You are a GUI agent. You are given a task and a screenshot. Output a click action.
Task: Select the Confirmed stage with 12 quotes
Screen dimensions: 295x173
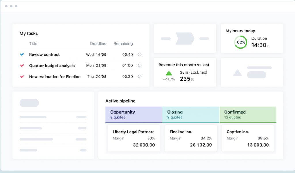click(x=248, y=114)
